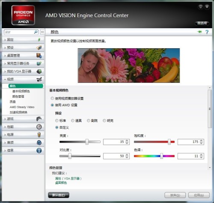Image resolution: width=214 pixels, height=203 pixels.
Task: Open the 属性 (VGA 显示器) link
Action: pos(68,178)
